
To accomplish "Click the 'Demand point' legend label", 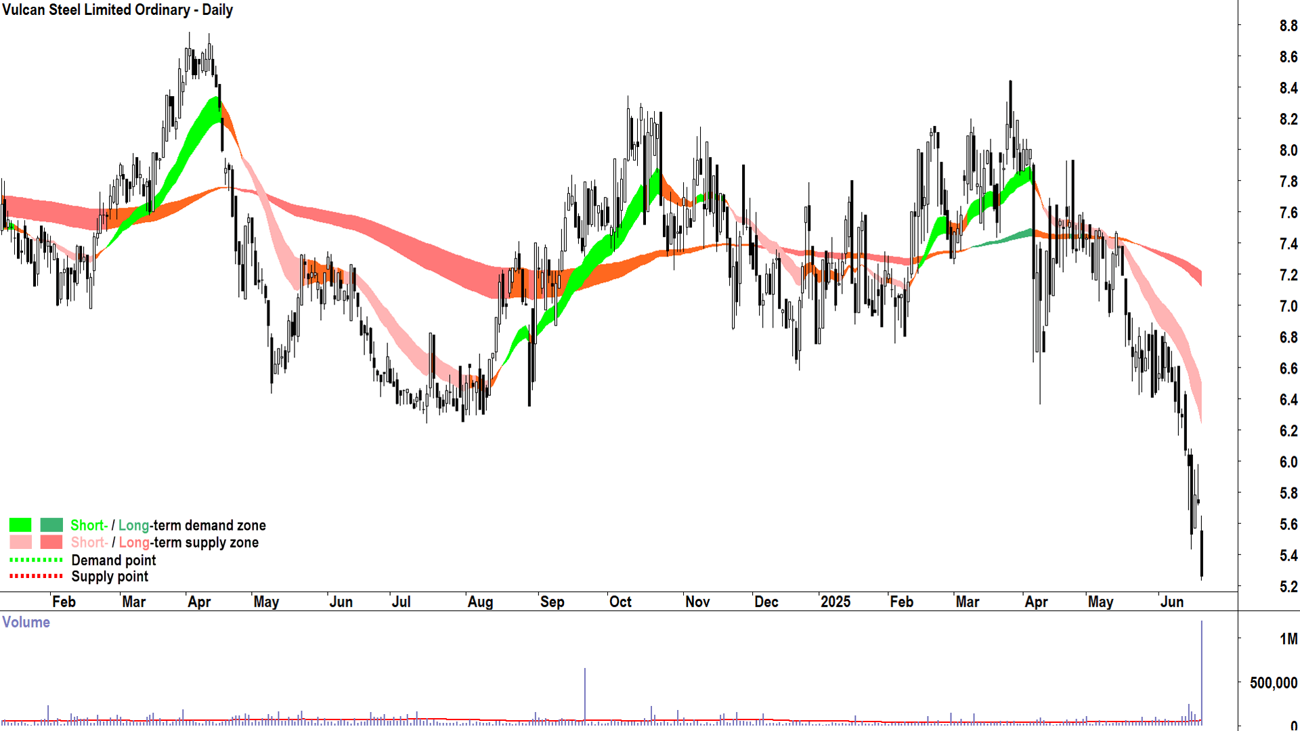I will (x=114, y=560).
